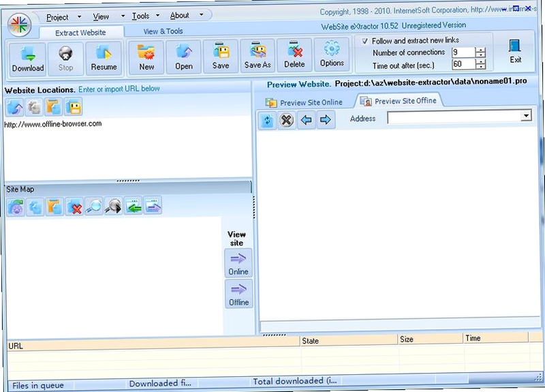The image size is (545, 392).
Task: Click the Site Map delete icon with red X
Action: click(x=74, y=207)
